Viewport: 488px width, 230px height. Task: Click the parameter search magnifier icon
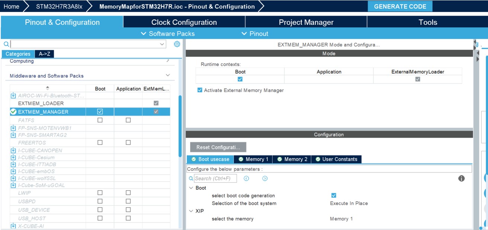tap(191, 179)
